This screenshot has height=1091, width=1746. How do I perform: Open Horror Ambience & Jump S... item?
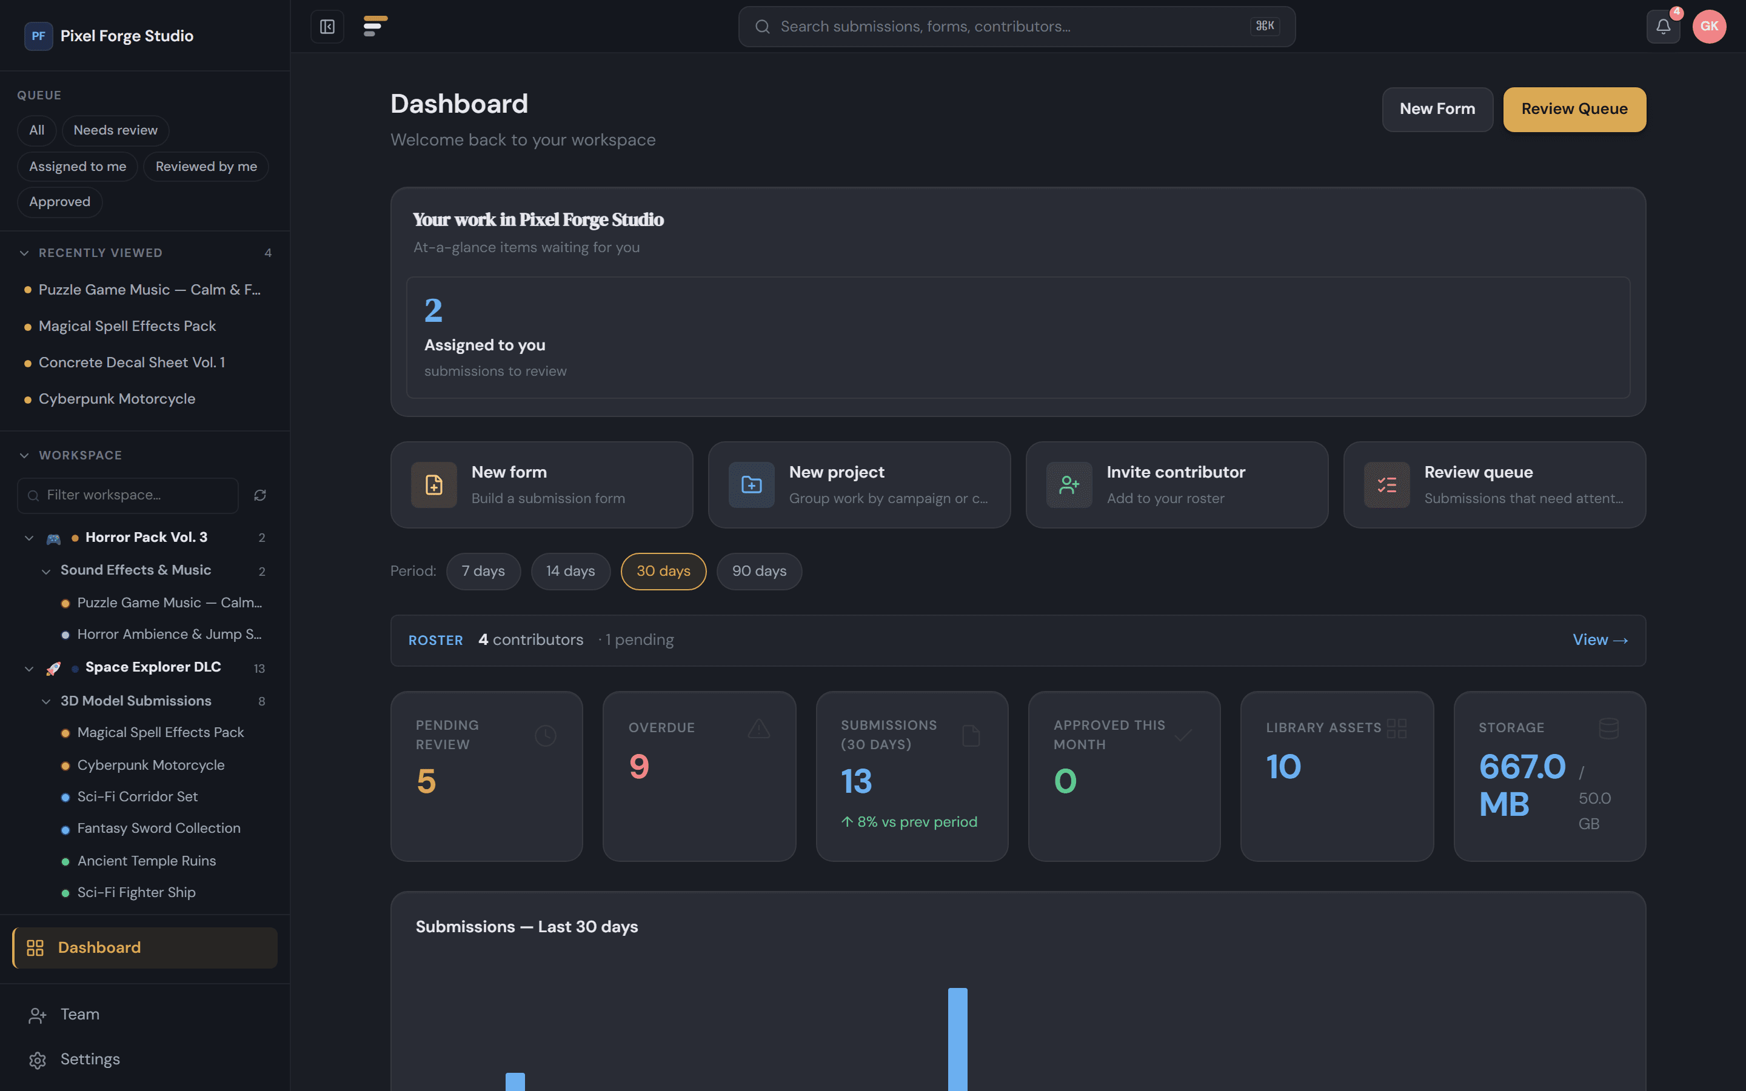click(169, 634)
